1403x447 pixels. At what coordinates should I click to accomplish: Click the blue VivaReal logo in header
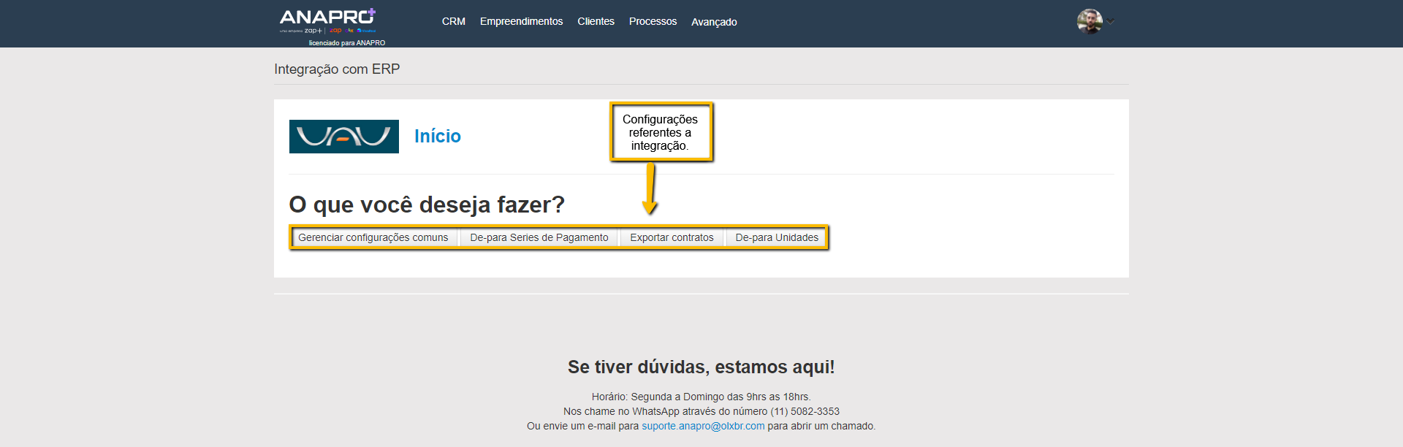[367, 31]
